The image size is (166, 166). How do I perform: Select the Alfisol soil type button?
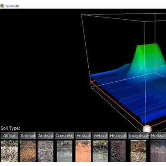click(x=9, y=136)
